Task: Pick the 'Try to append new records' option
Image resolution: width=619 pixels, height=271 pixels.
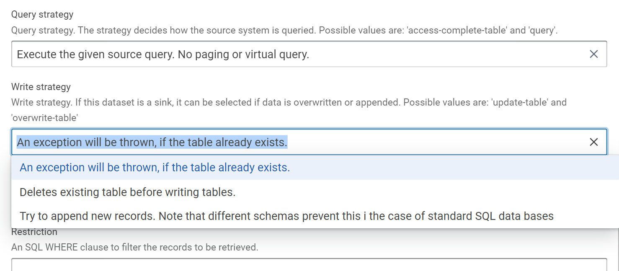Action: pos(286,216)
